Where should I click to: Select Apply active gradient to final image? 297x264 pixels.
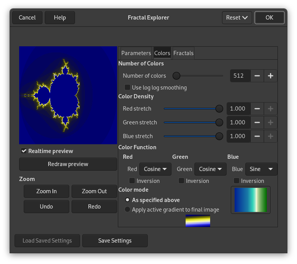click(128, 210)
